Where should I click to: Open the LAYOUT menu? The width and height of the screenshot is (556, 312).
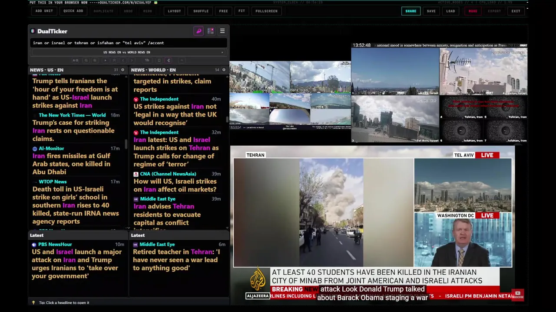174,11
